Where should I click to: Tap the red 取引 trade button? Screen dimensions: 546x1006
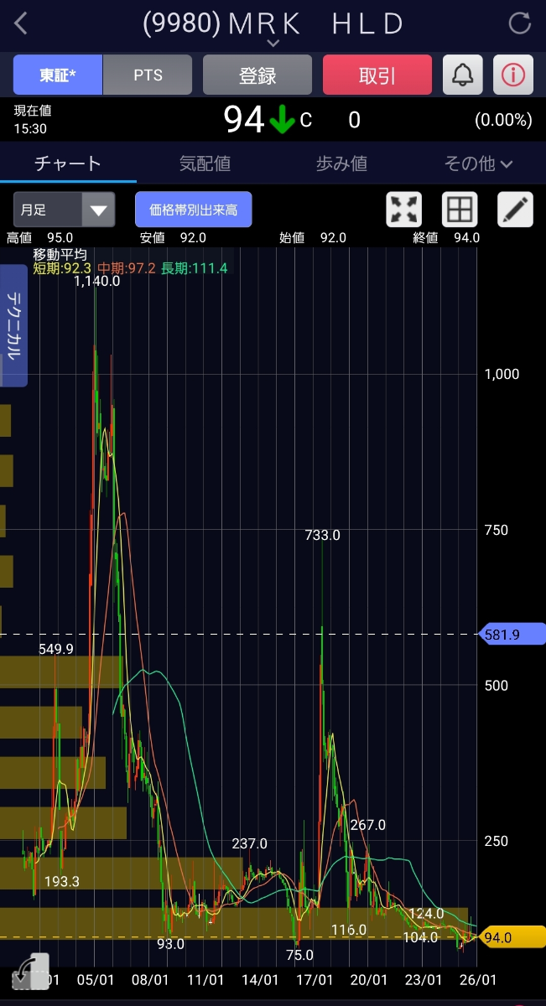click(x=377, y=75)
